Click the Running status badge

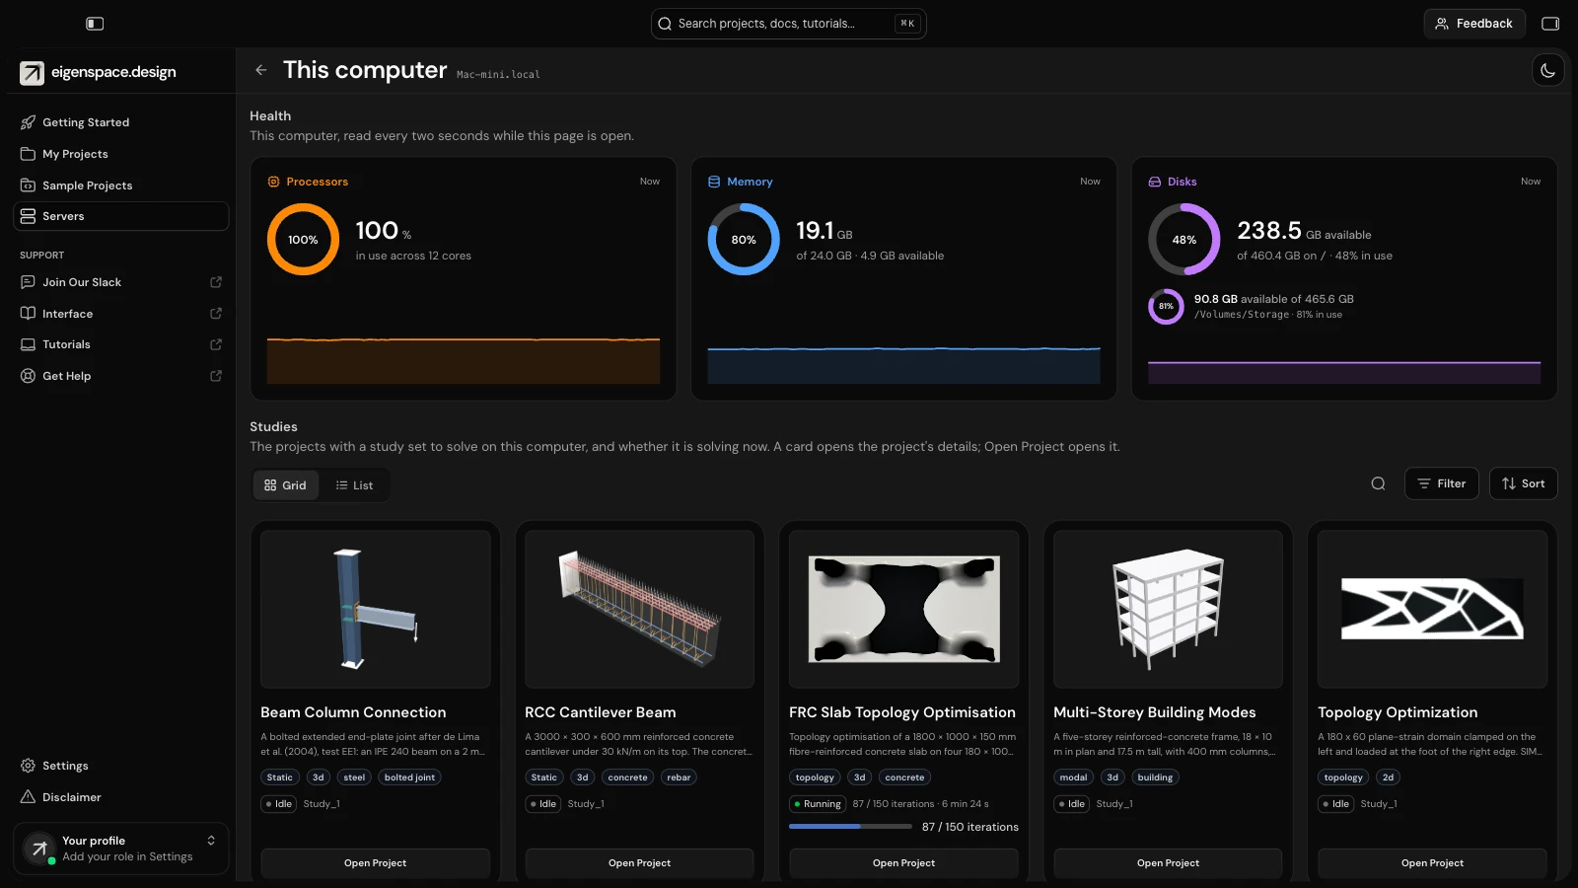pyautogui.click(x=818, y=804)
